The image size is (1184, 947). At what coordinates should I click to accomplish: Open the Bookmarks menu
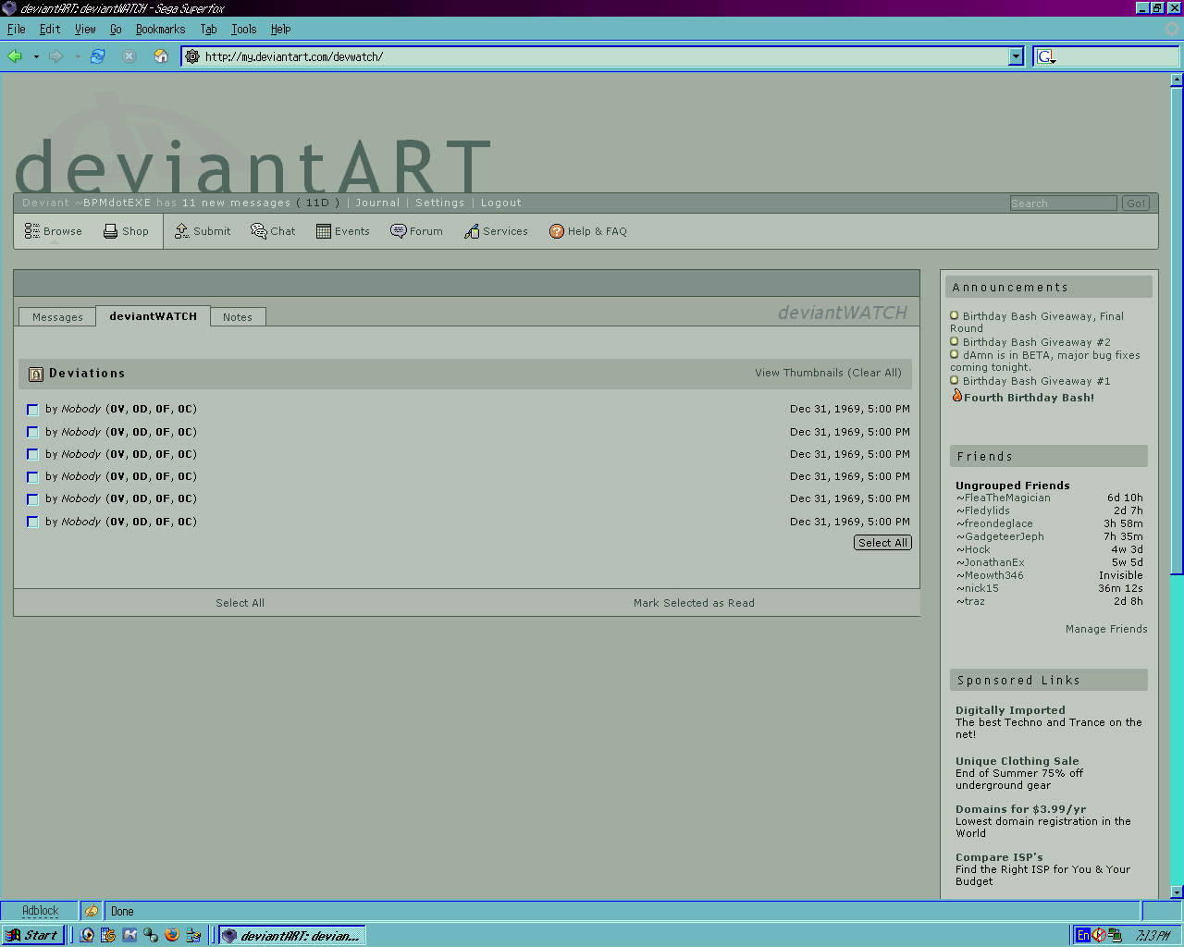point(160,29)
